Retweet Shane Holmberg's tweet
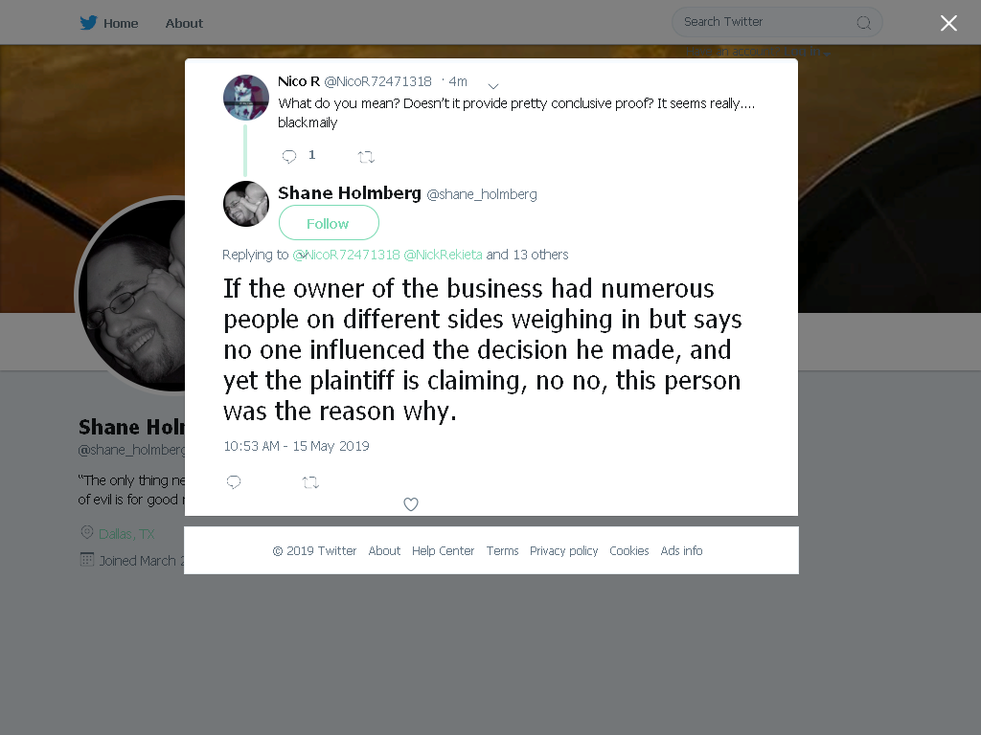This screenshot has height=735, width=981. coord(310,482)
